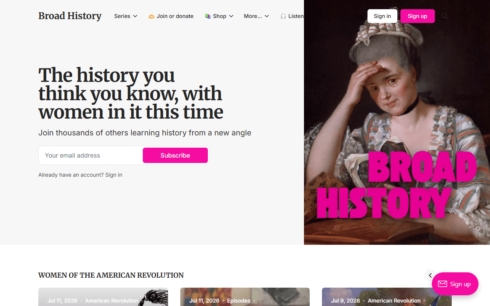Image resolution: width=490 pixels, height=306 pixels.
Task: Click the headphones icon beside Listen
Action: (x=283, y=16)
